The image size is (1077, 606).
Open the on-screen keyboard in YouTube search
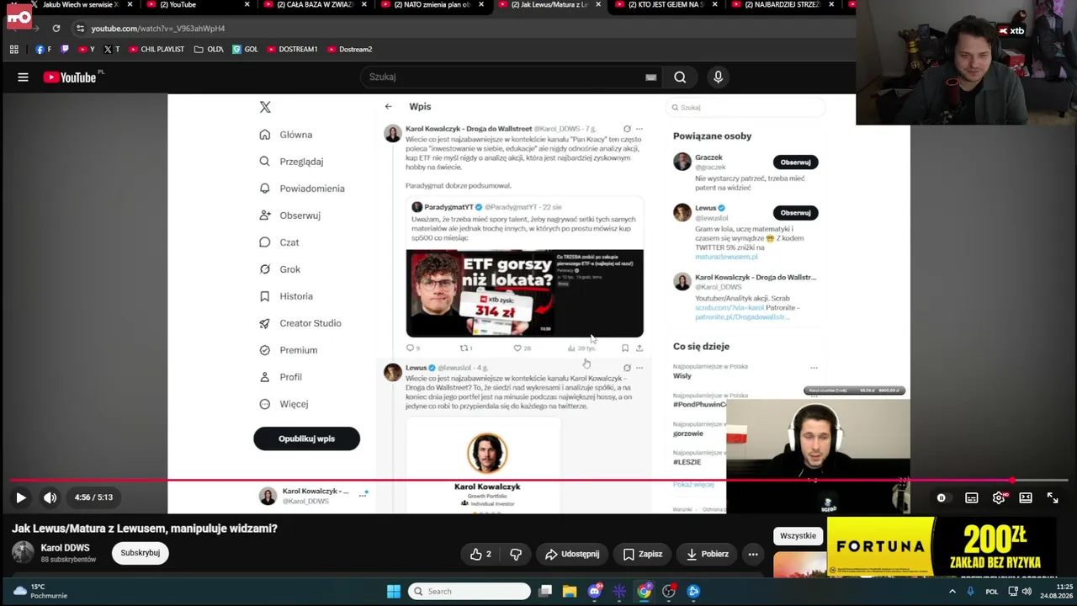(650, 77)
